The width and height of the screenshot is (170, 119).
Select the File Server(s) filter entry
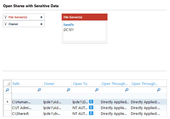tap(24, 17)
